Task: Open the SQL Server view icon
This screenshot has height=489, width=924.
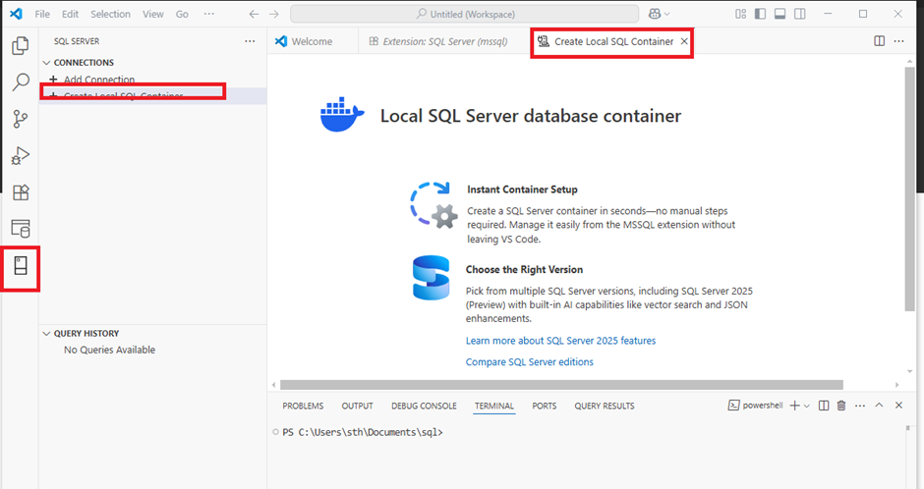Action: pos(21,266)
